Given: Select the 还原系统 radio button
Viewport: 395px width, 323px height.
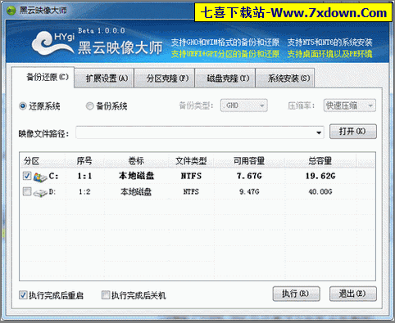Looking at the screenshot, I should (22, 106).
